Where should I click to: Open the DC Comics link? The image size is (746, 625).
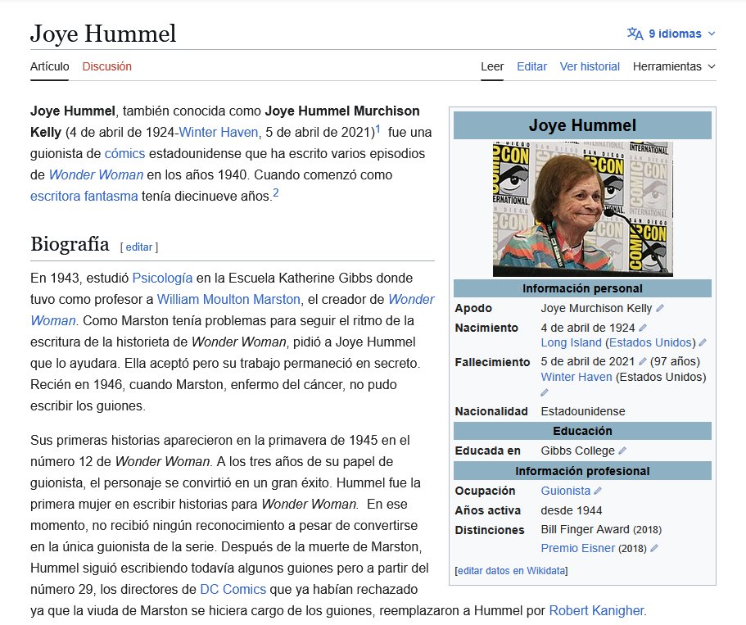coord(233,589)
